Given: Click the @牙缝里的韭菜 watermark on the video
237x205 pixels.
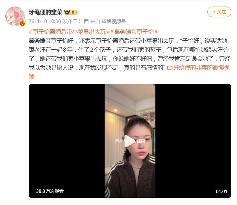Looking at the screenshot, I should tap(130, 141).
